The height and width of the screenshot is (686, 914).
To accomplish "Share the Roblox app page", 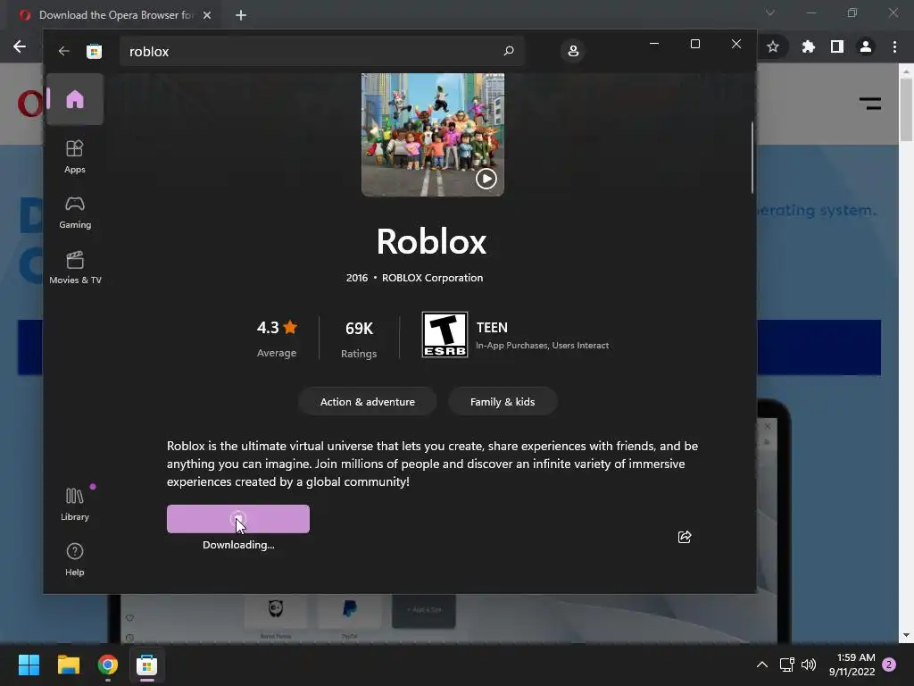I will tap(685, 537).
